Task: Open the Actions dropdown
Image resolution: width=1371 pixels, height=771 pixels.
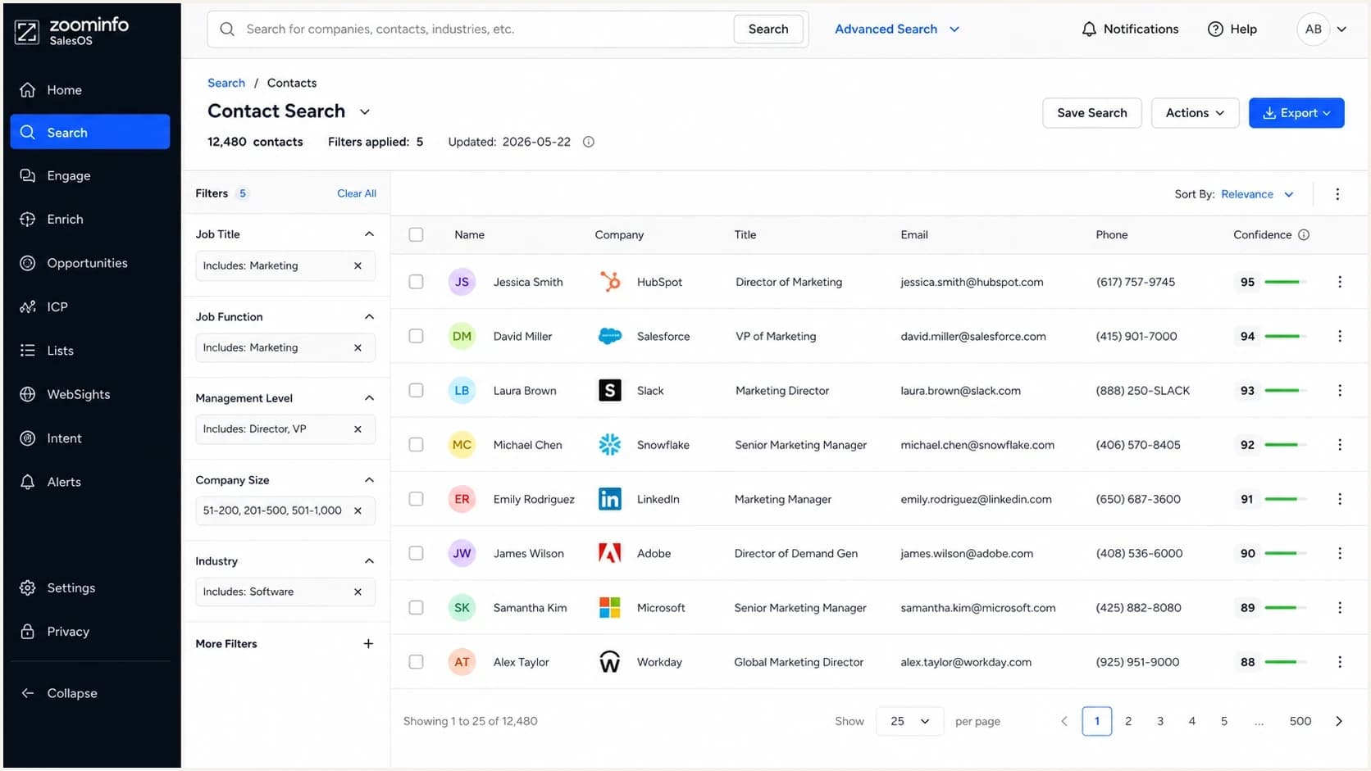Action: [x=1195, y=113]
